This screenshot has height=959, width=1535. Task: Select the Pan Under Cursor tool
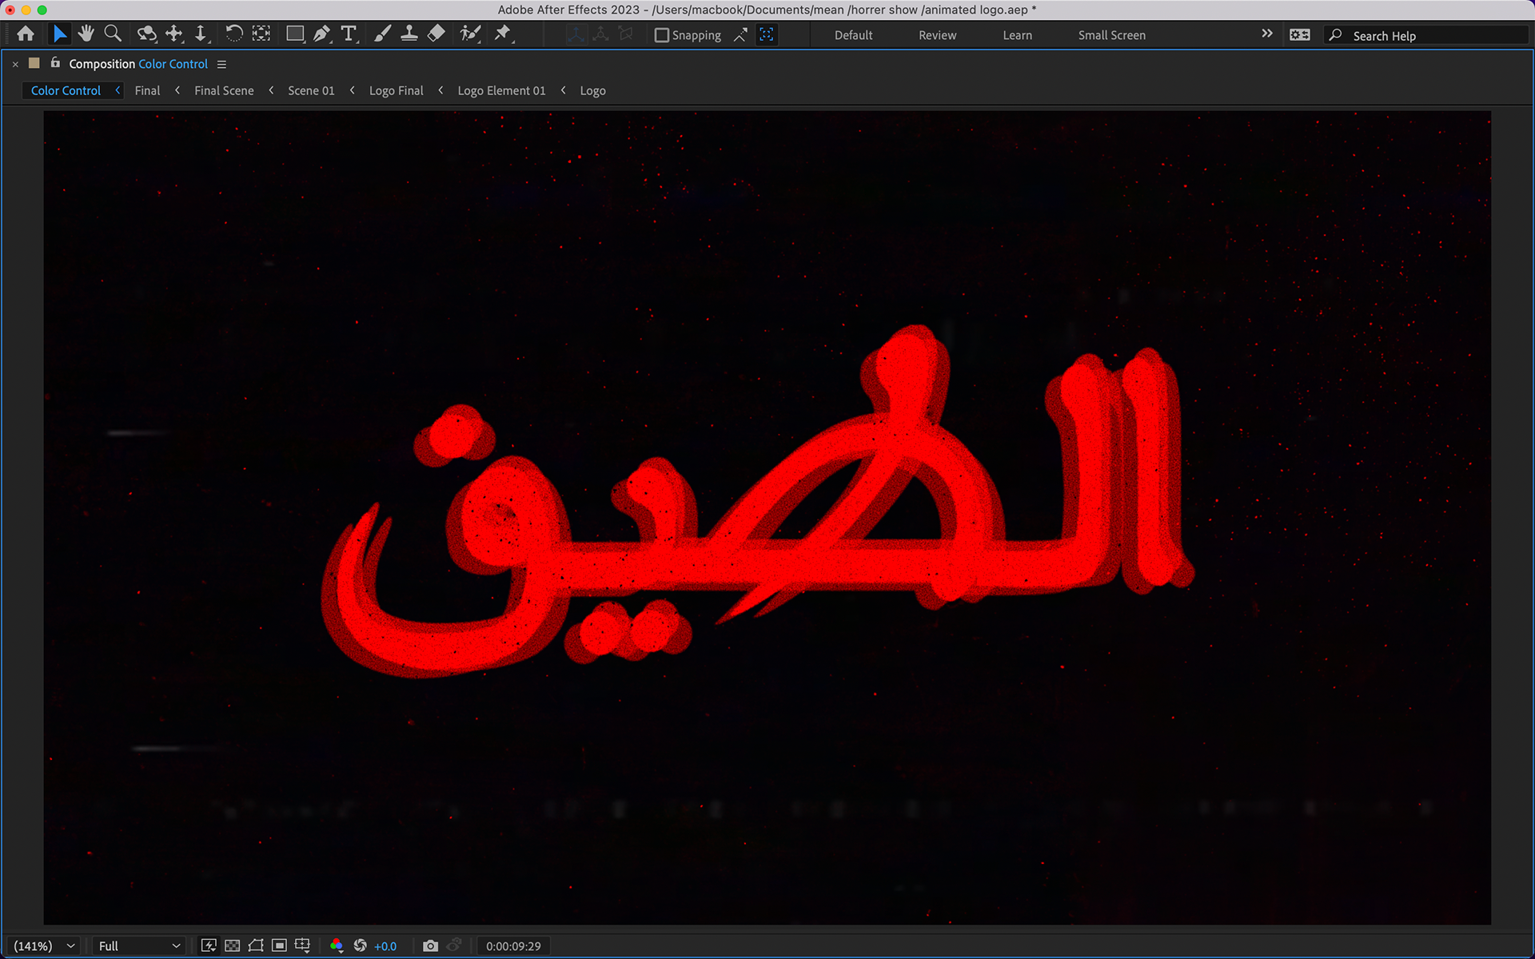pyautogui.click(x=173, y=34)
